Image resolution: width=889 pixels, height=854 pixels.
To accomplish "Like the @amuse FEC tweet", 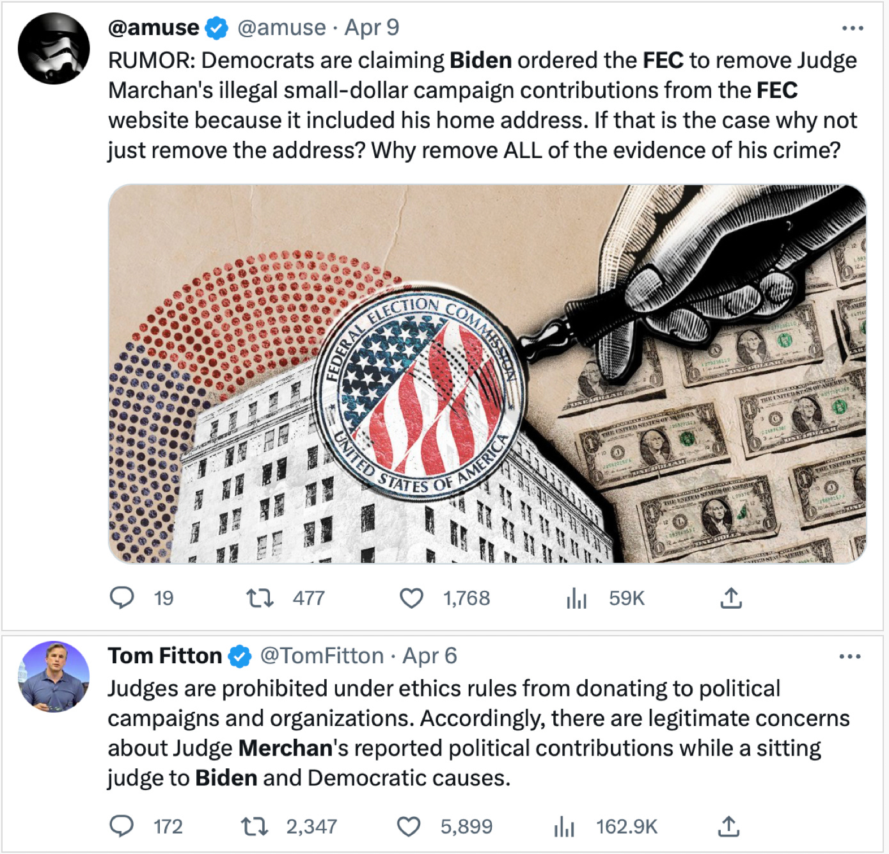I will click(411, 598).
